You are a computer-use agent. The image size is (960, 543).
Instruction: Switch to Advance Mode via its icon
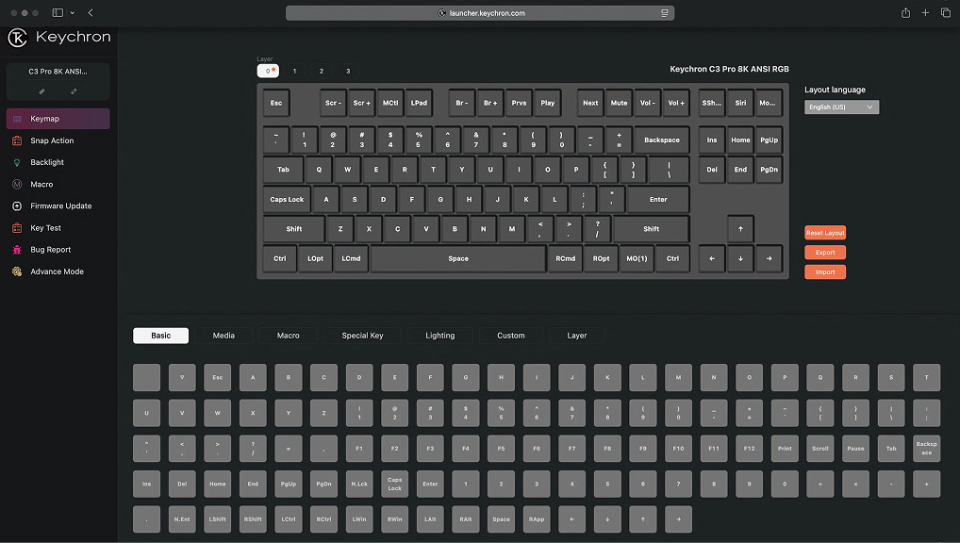(x=17, y=271)
